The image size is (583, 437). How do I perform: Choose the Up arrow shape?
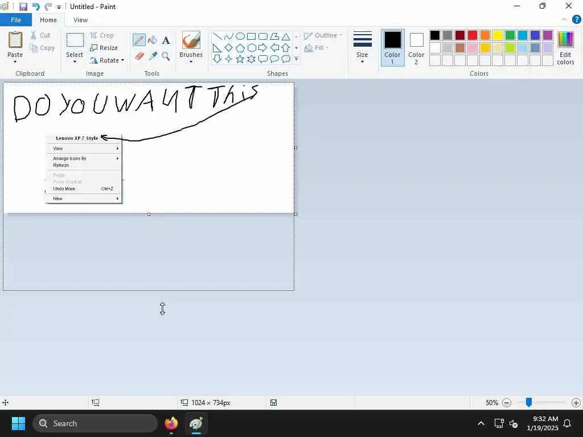click(x=286, y=48)
